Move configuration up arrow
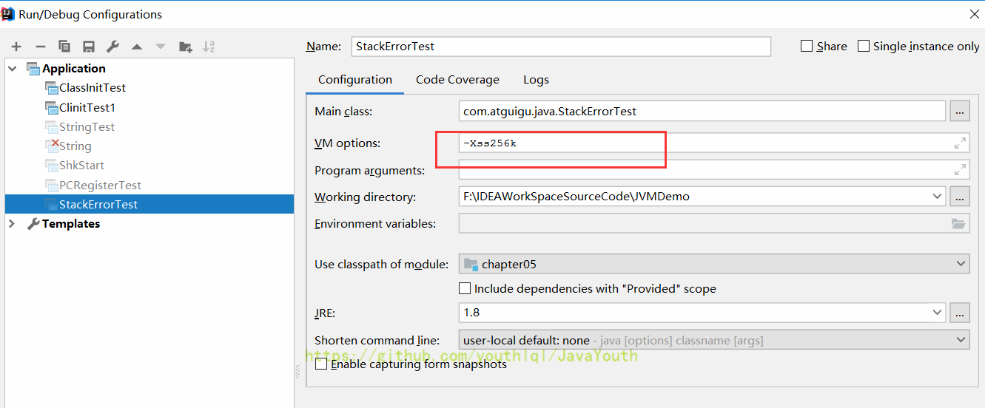Viewport: 985px width, 408px height. 137,47
